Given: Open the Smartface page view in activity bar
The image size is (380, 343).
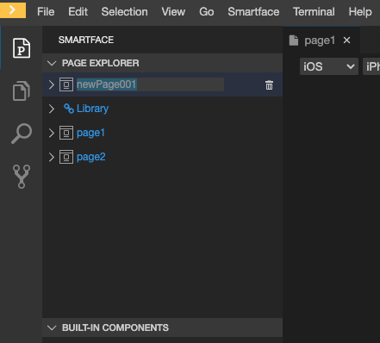Looking at the screenshot, I should coord(22,48).
